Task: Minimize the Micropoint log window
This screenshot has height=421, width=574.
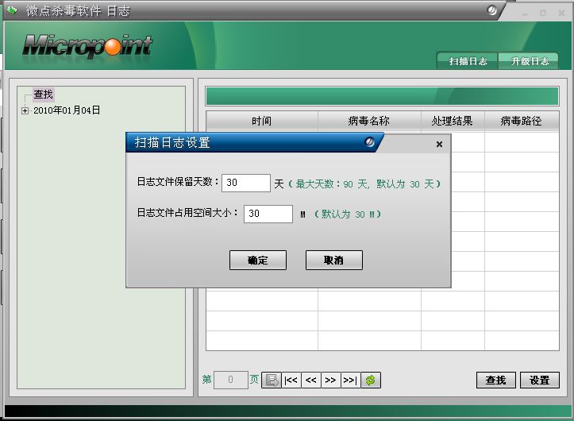Action: pyautogui.click(x=526, y=14)
